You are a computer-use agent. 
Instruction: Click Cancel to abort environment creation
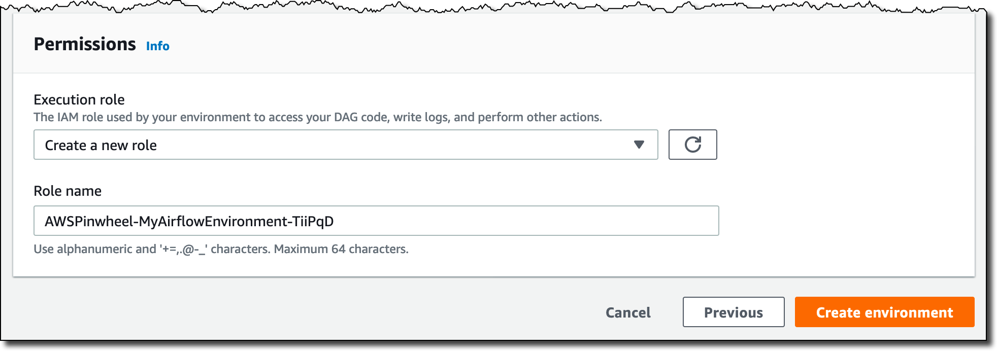pos(628,312)
